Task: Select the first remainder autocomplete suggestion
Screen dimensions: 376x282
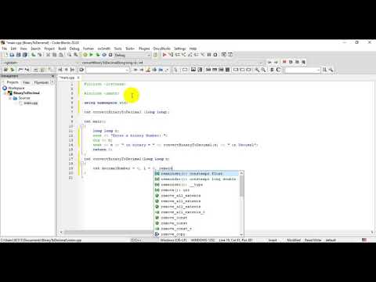Action: [x=197, y=174]
